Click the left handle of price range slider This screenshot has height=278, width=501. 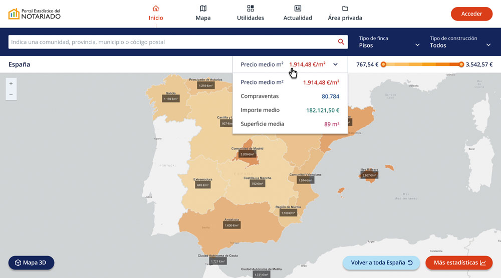[x=383, y=64]
